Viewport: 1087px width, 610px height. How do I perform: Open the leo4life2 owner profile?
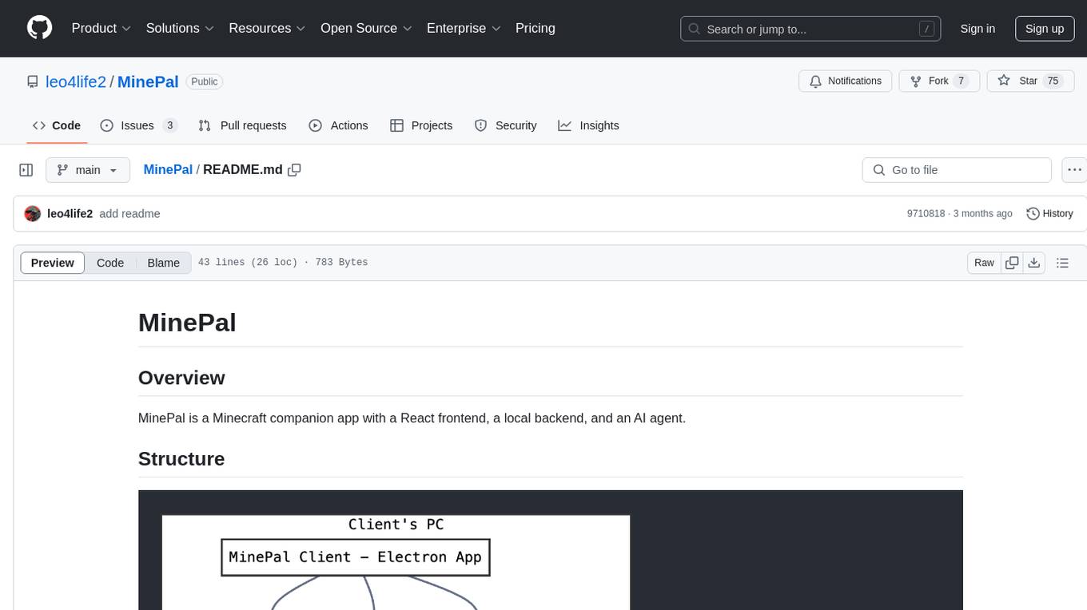tap(76, 81)
